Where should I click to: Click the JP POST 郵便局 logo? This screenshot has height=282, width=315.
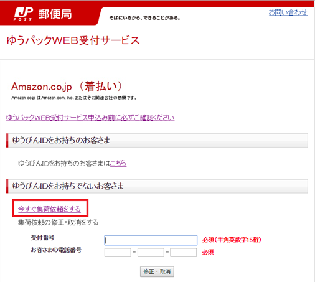(43, 14)
